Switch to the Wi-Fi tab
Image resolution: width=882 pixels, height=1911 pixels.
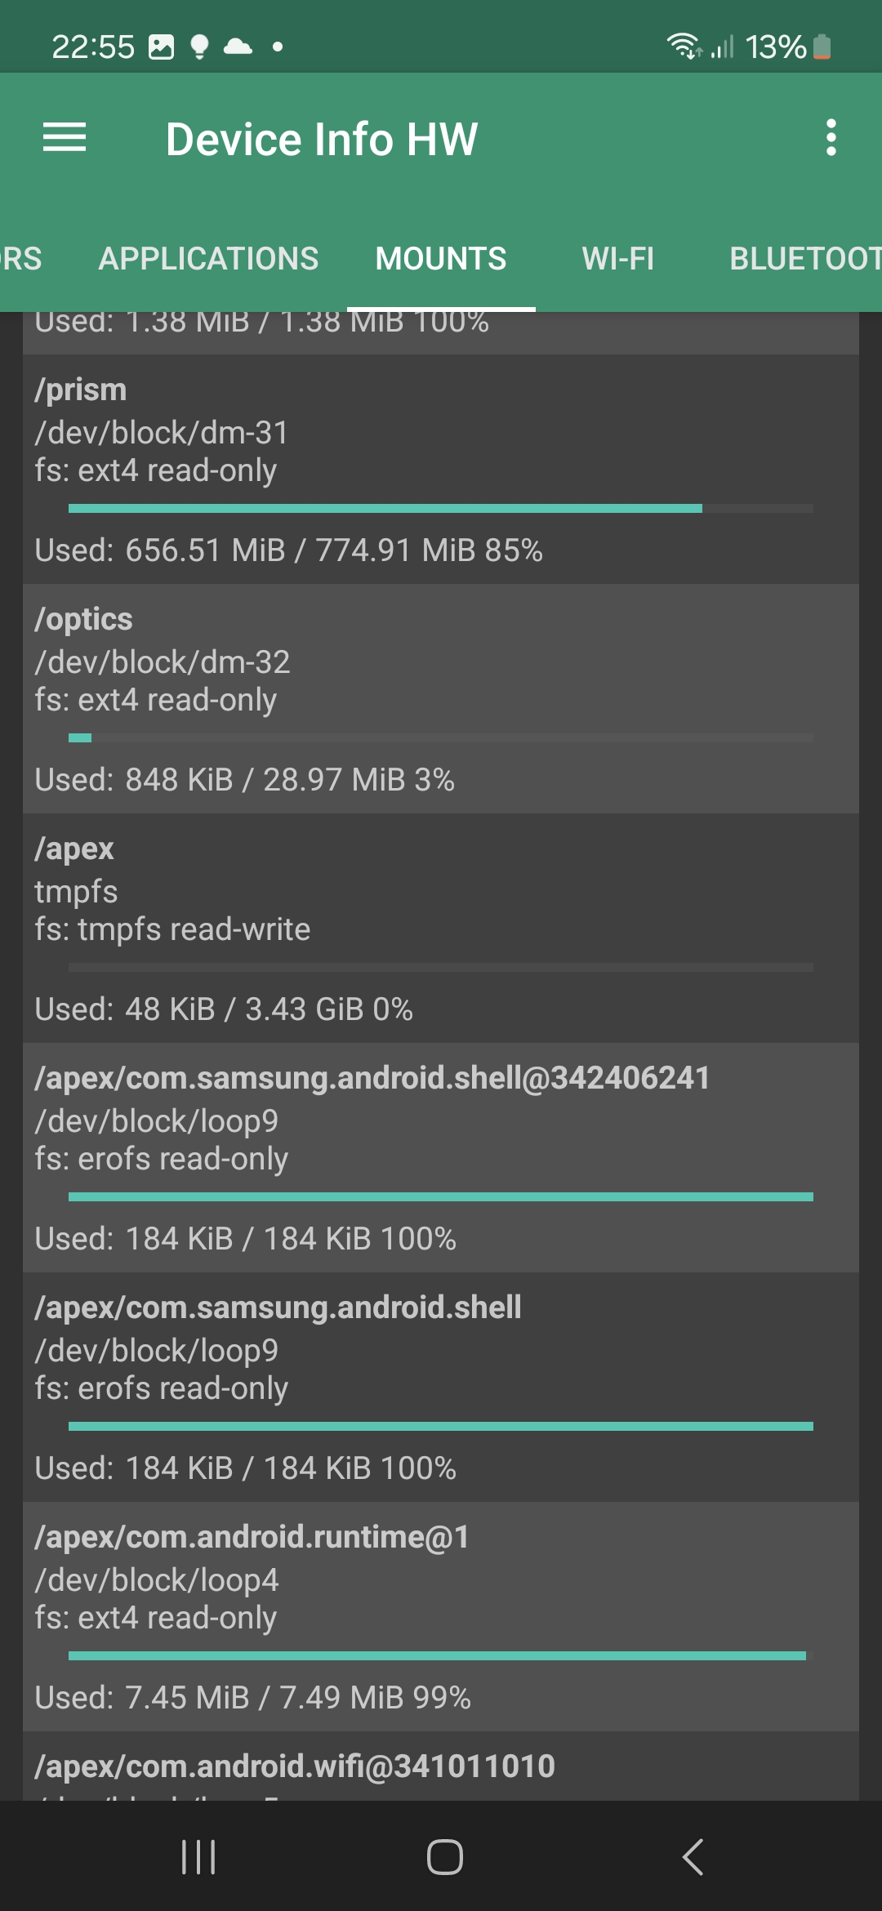coord(618,259)
